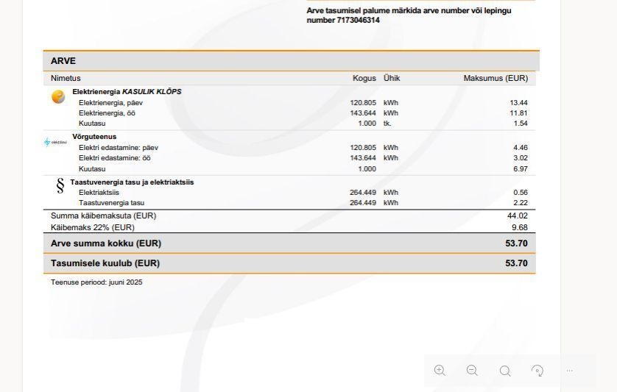Click the orange Elektrienergia logo icon
Screen dimensions: 617x392
[58, 97]
